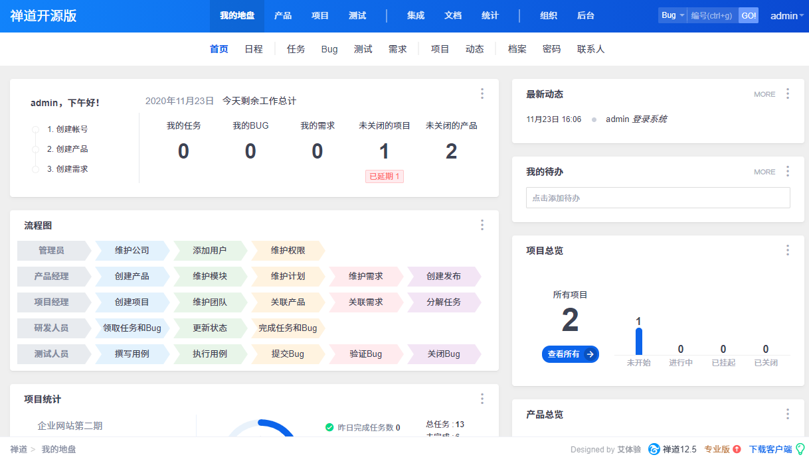
Task: Open the three-dot menu of 产品总览 panel
Action: tap(788, 414)
